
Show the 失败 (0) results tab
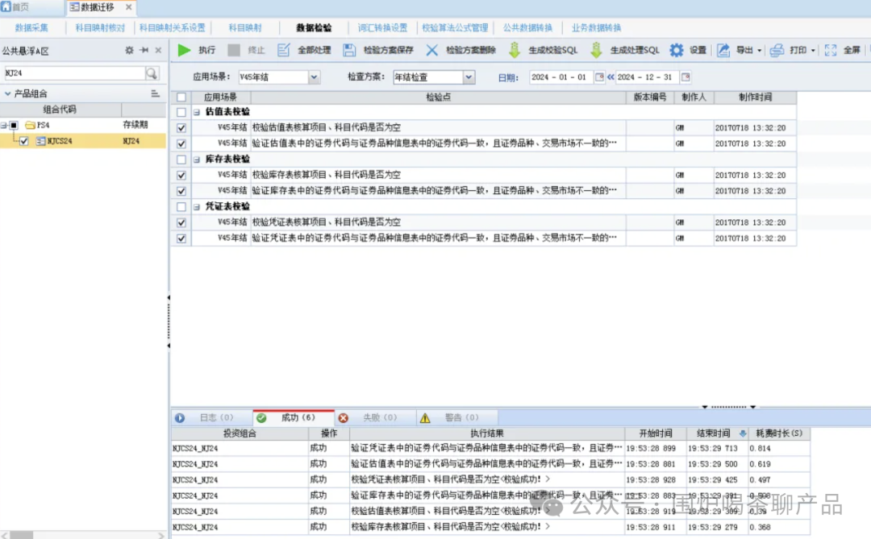point(375,417)
